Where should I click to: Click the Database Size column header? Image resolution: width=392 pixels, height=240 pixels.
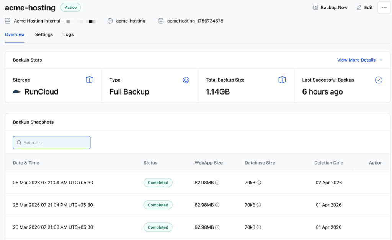[x=260, y=163]
